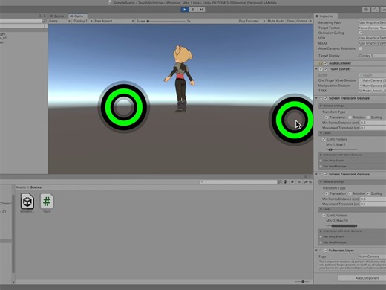Image resolution: width=386 pixels, height=290 pixels.
Task: Open the Target Display dropdown
Action: tap(372, 56)
